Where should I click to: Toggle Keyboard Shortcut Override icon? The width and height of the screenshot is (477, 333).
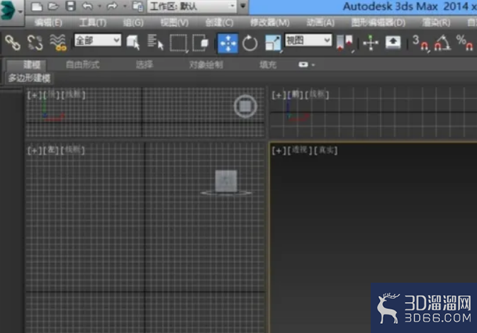point(393,43)
